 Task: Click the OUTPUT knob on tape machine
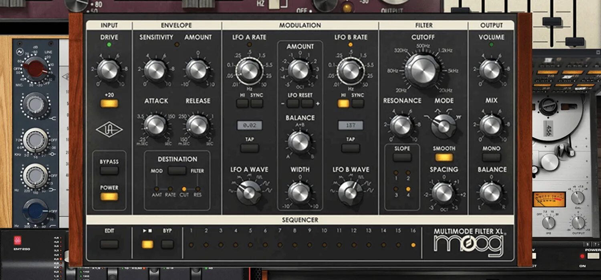tap(579, 223)
